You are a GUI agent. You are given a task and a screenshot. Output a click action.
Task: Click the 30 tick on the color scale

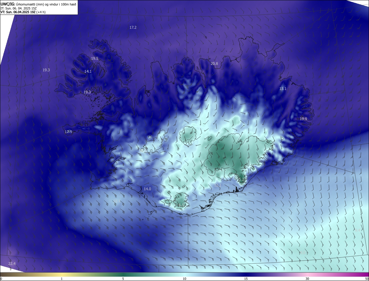pyautogui.click(x=307, y=279)
